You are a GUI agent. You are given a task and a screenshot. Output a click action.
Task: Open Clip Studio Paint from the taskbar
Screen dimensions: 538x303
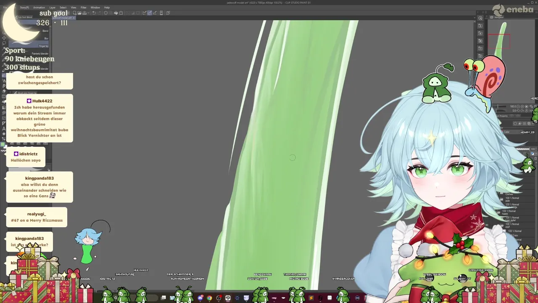[x=228, y=298]
